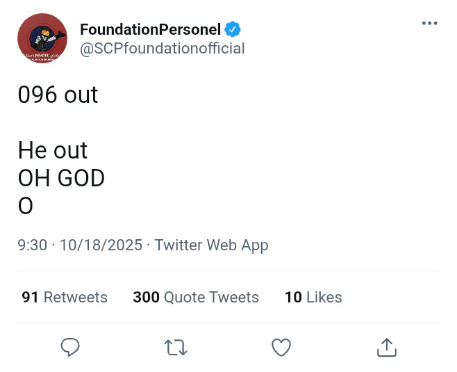Show who gave the 10 Likes
Viewport: 457px width, 372px height.
click(313, 298)
